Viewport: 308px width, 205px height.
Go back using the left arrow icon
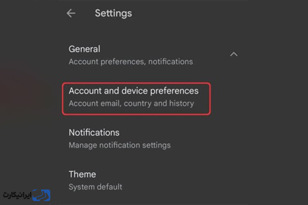tap(71, 13)
